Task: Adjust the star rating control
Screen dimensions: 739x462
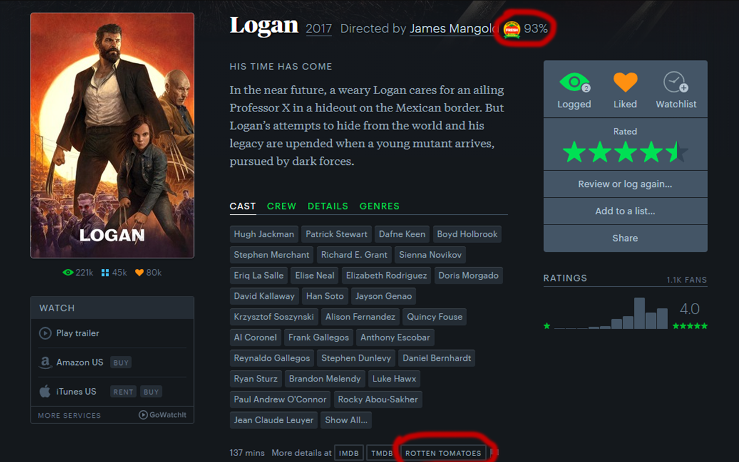Action: pyautogui.click(x=625, y=153)
